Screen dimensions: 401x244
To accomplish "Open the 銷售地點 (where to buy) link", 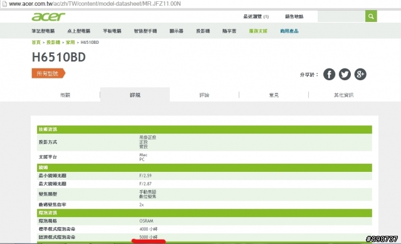I will pyautogui.click(x=294, y=16).
